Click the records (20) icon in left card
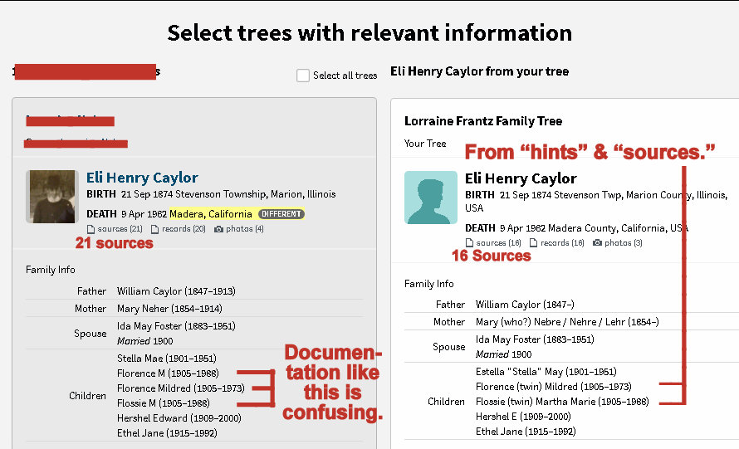The width and height of the screenshot is (739, 449). coord(155,228)
